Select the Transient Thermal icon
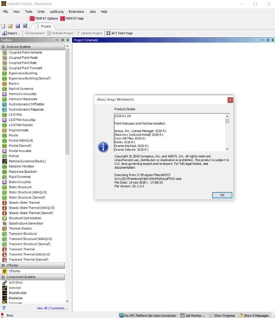The height and width of the screenshot is (318, 275). click(5, 249)
